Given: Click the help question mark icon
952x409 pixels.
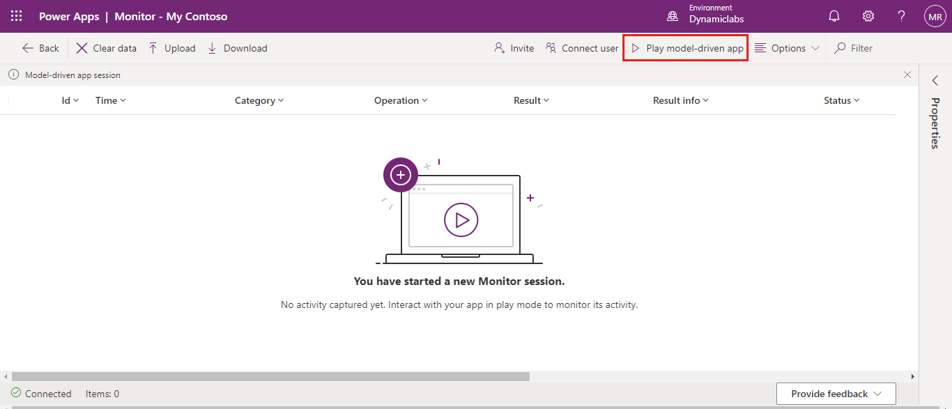Looking at the screenshot, I should pyautogui.click(x=901, y=16).
